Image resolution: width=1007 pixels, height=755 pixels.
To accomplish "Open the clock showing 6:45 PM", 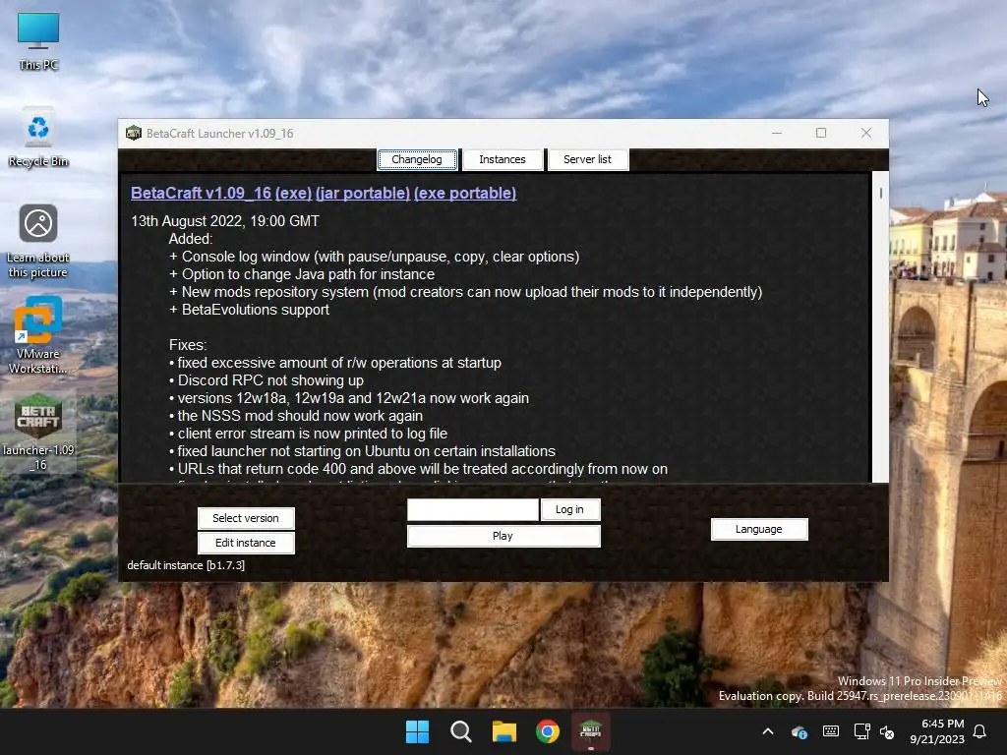I will pos(937,731).
